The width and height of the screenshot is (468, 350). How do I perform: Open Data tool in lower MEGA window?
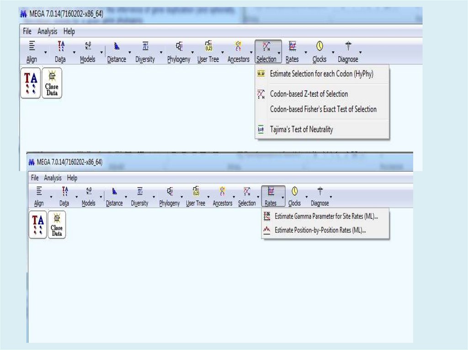coord(64,197)
